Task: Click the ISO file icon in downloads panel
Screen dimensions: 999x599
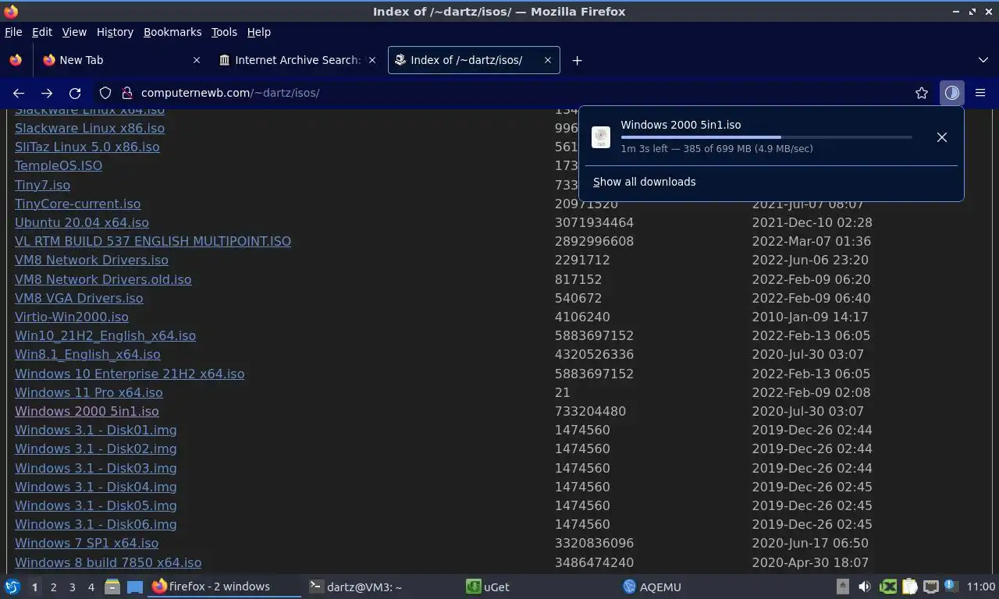Action: click(x=601, y=137)
